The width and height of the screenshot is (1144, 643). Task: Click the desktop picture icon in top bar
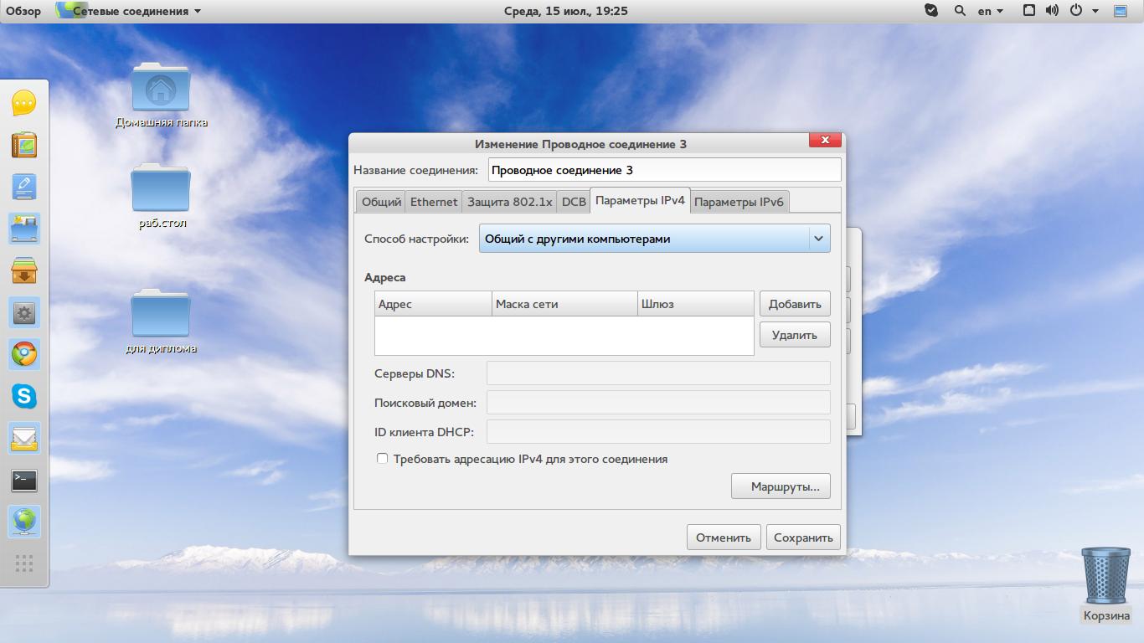1121,11
